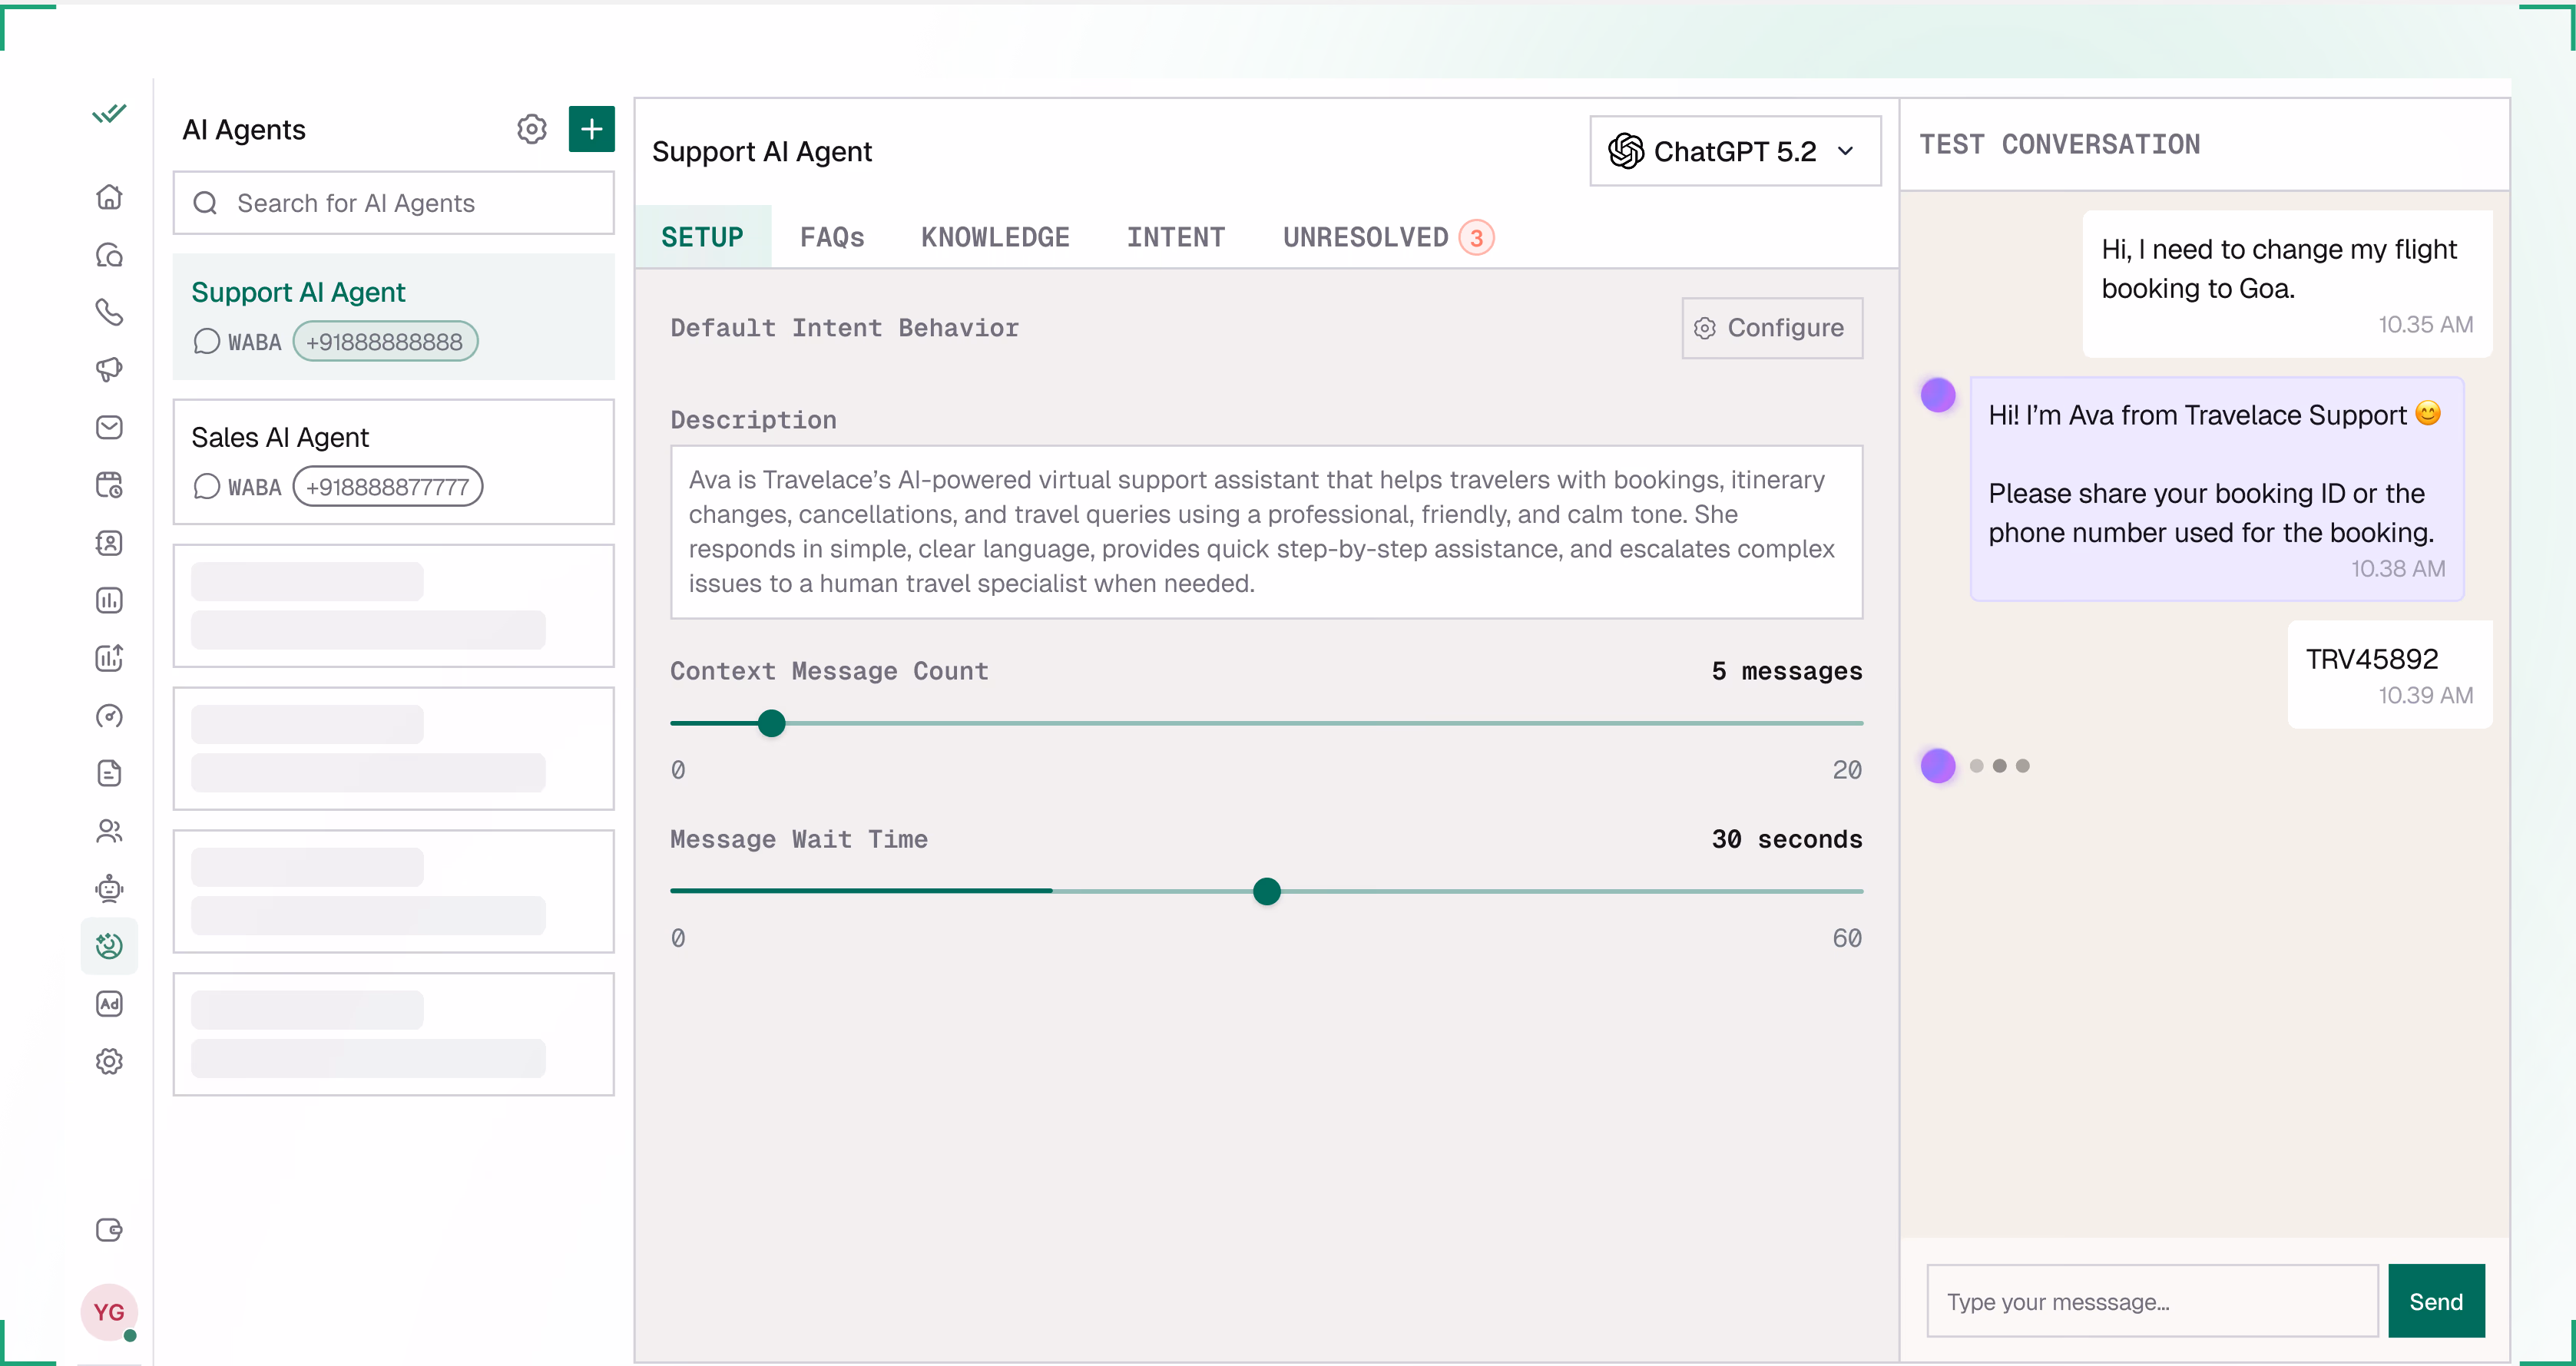Switch to the FAQs tab
Image resolution: width=2576 pixels, height=1366 pixels.
pos(831,237)
